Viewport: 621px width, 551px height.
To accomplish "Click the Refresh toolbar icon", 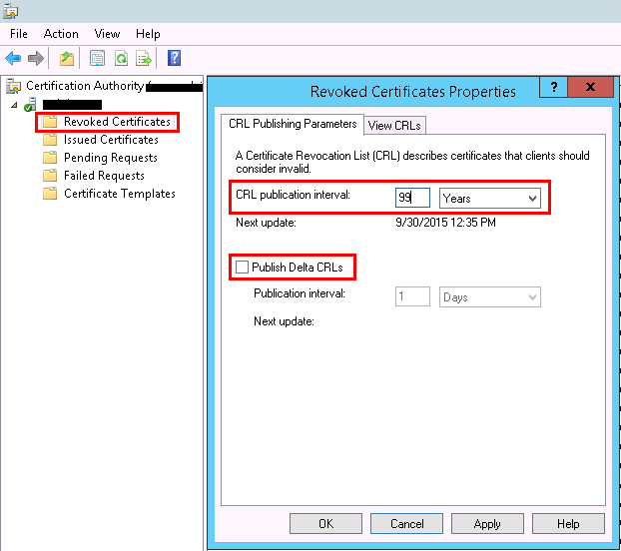I will point(121,58).
